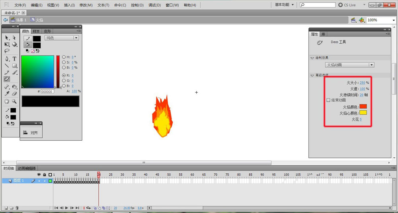This screenshot has width=398, height=213.
Task: Select the Text tool in the toolbox
Action: coord(14,58)
